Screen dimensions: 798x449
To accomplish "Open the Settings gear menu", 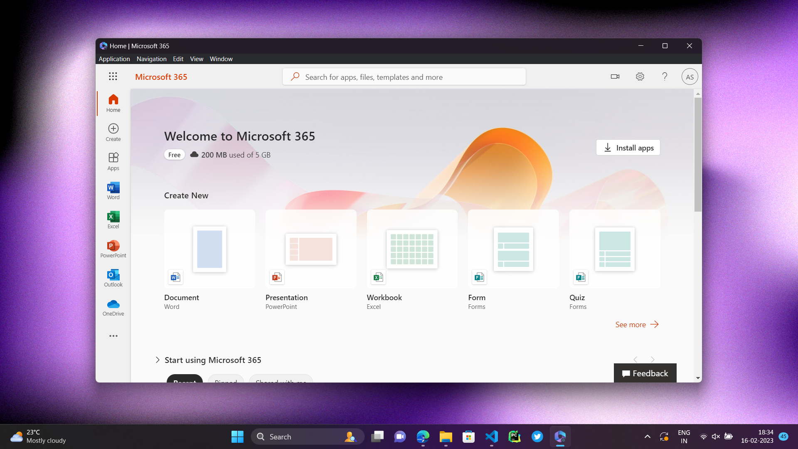I will pos(640,77).
